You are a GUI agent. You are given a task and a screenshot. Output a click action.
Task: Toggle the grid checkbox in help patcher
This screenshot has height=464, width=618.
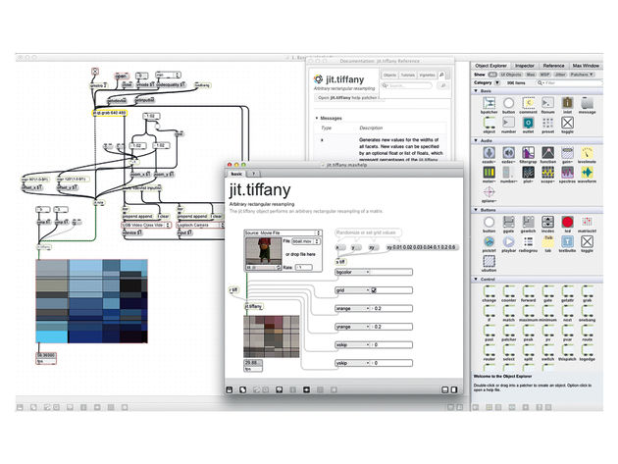point(374,290)
